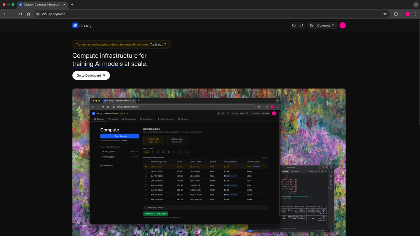The width and height of the screenshot is (420, 236).
Task: In the preview, open the '2x H100_80GB' instance row
Action: pos(119,151)
